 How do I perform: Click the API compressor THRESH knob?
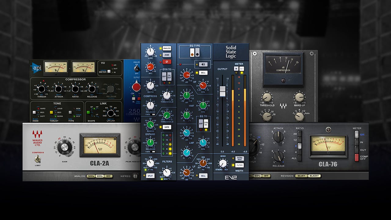pyautogui.click(x=41, y=89)
